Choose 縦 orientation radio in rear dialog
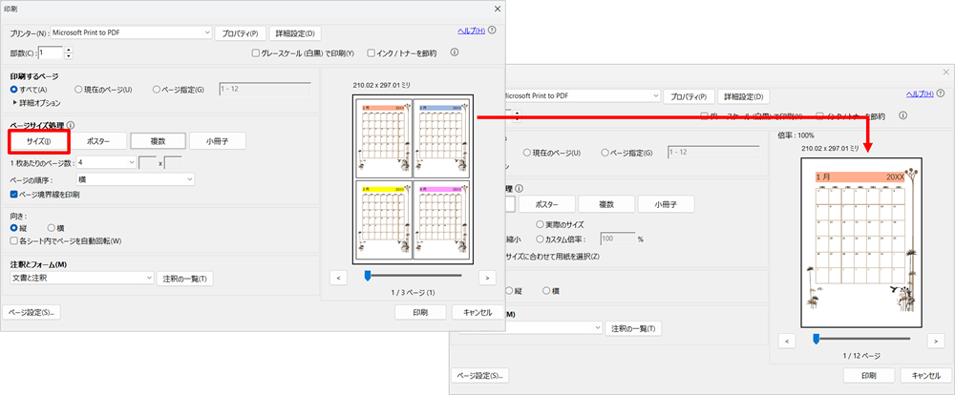The image size is (955, 395). (x=509, y=291)
